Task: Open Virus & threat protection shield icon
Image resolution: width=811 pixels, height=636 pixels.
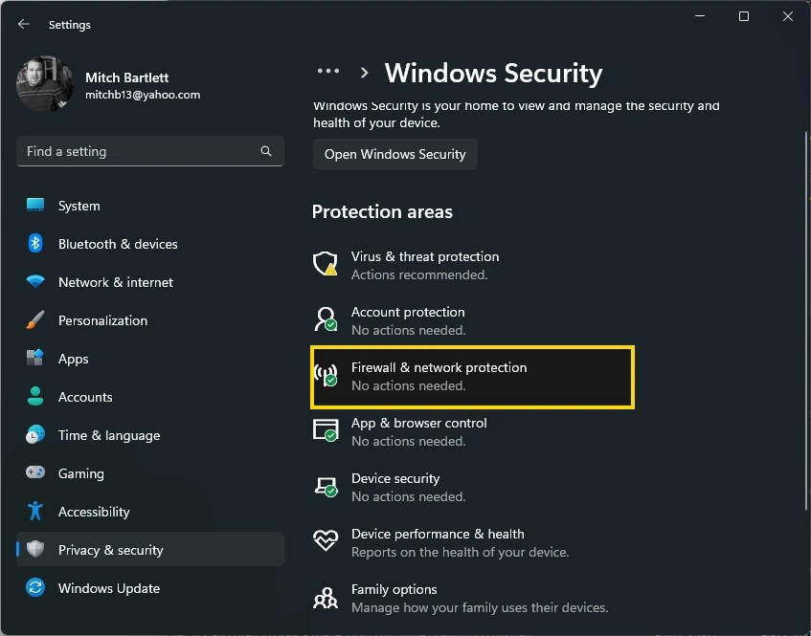Action: 326,264
